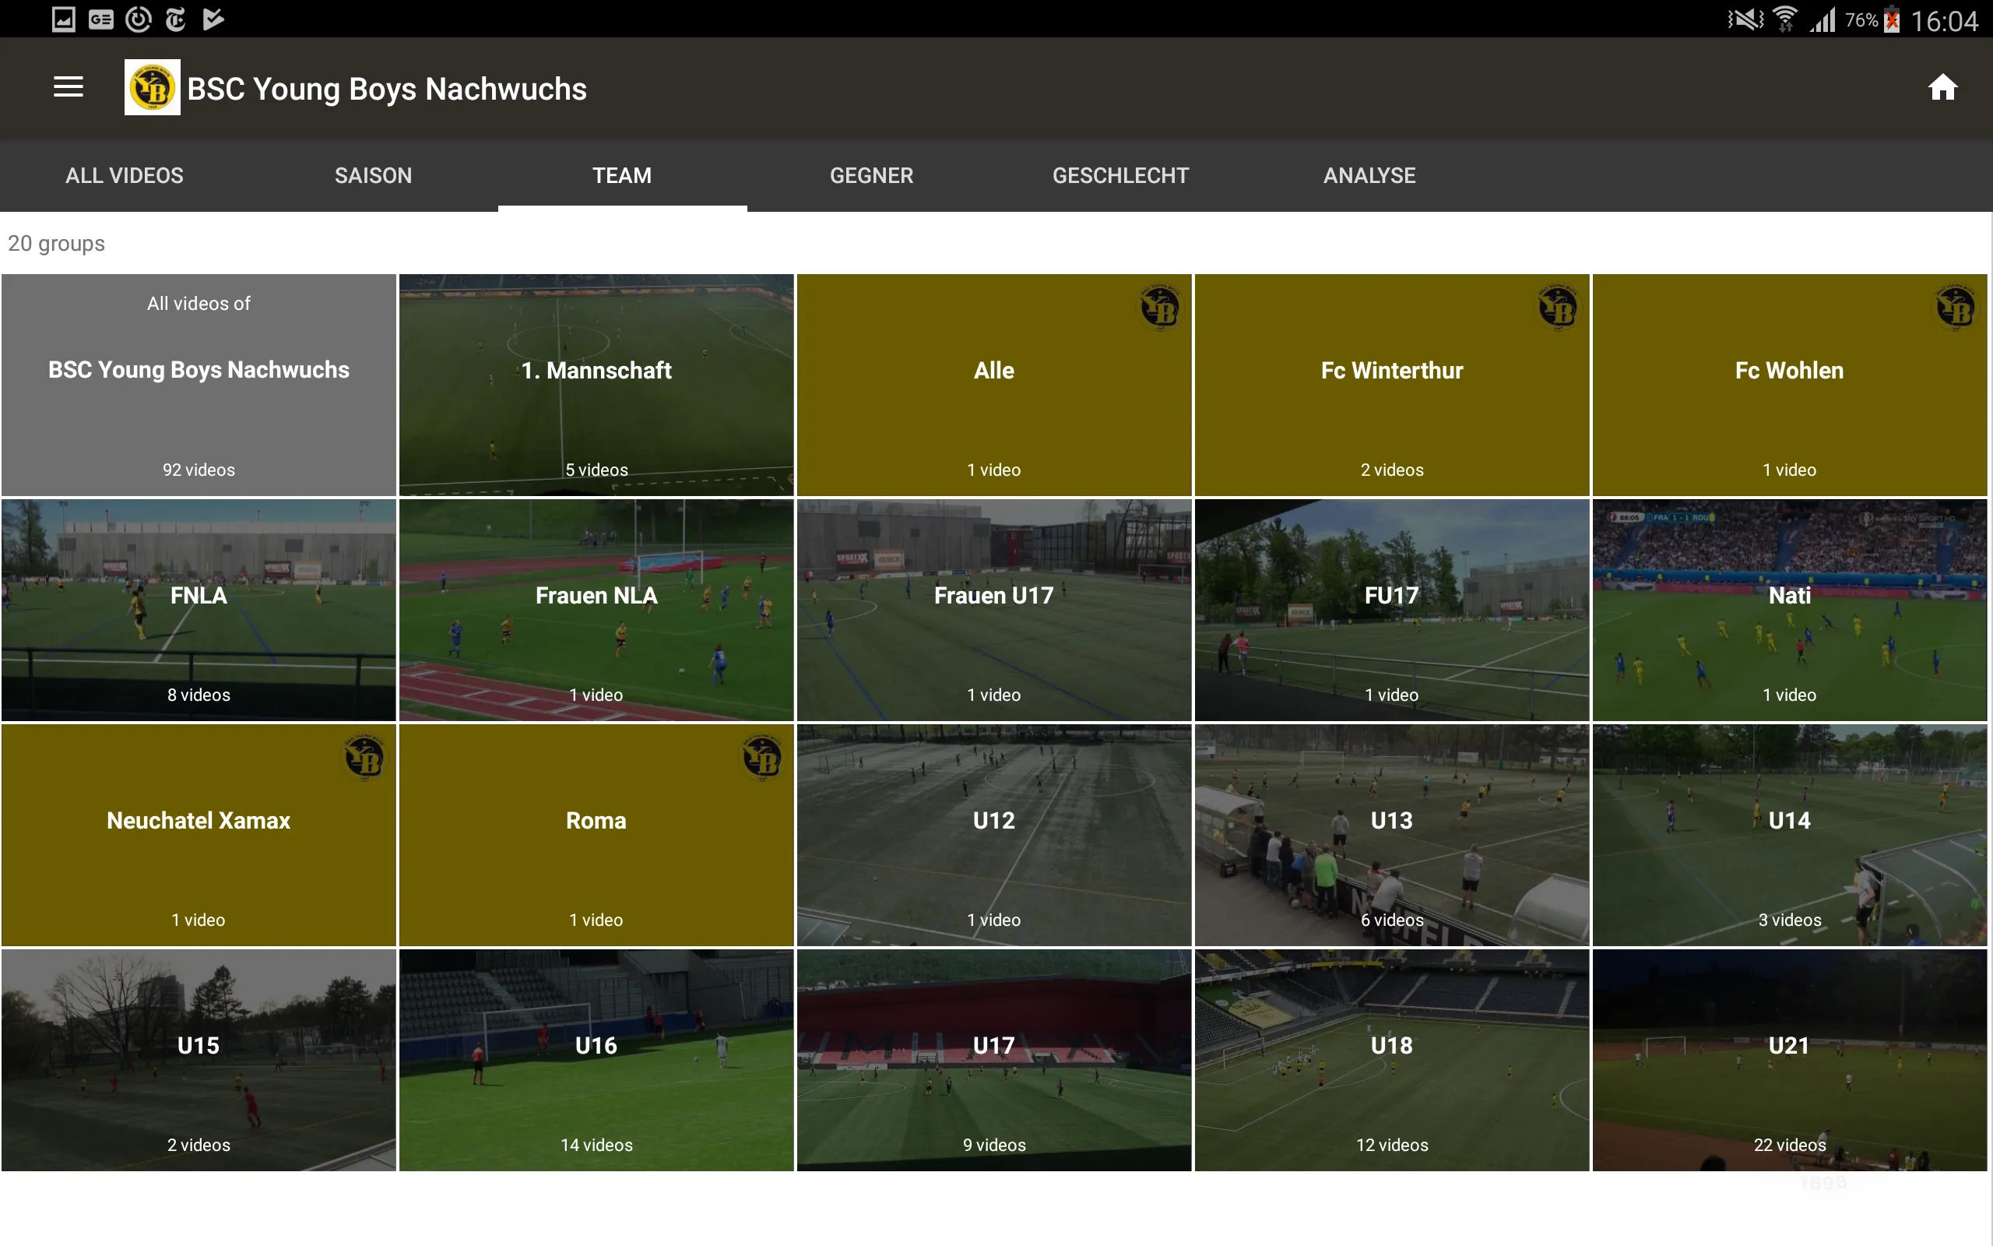
Task: Open the GESCHLECHT tab
Action: coord(1121,175)
